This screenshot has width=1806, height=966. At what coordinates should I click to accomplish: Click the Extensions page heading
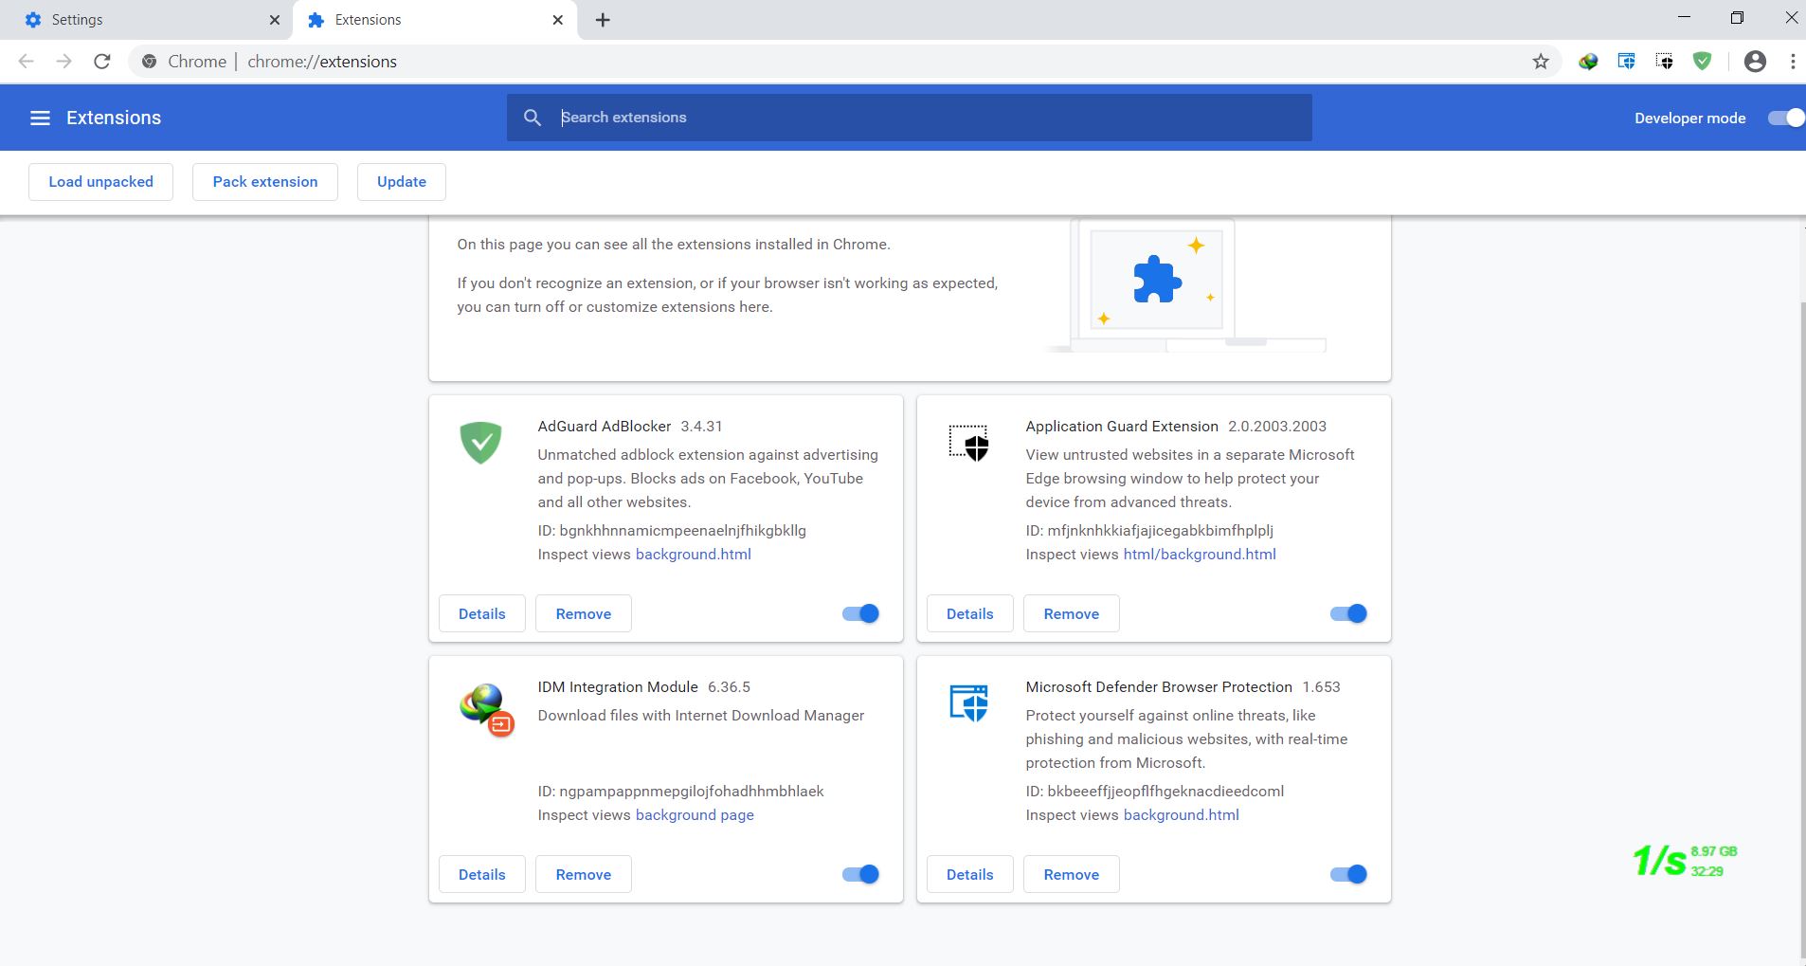(x=114, y=118)
